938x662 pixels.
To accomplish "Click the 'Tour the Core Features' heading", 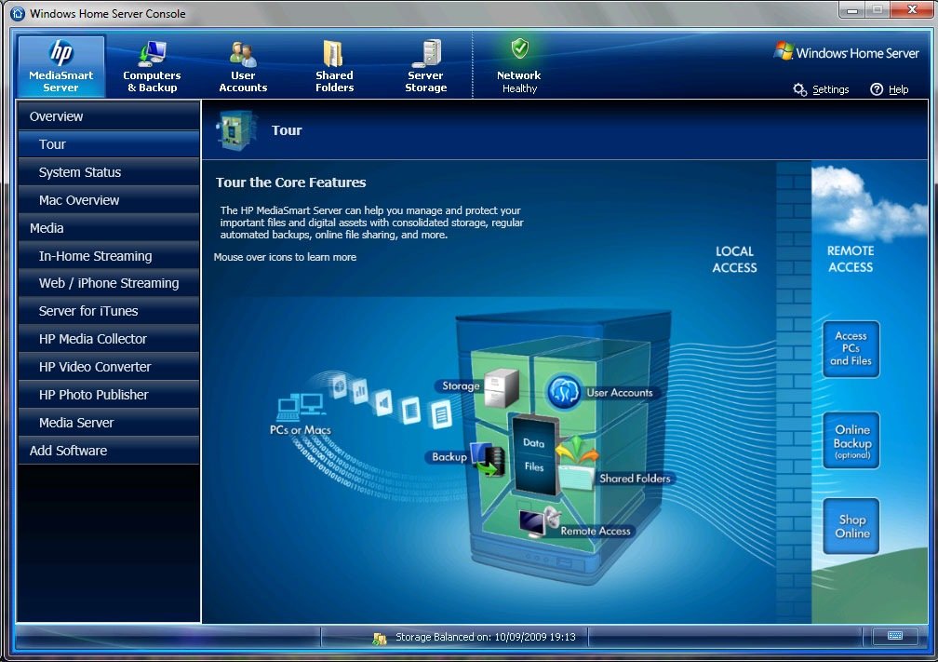I will point(290,182).
